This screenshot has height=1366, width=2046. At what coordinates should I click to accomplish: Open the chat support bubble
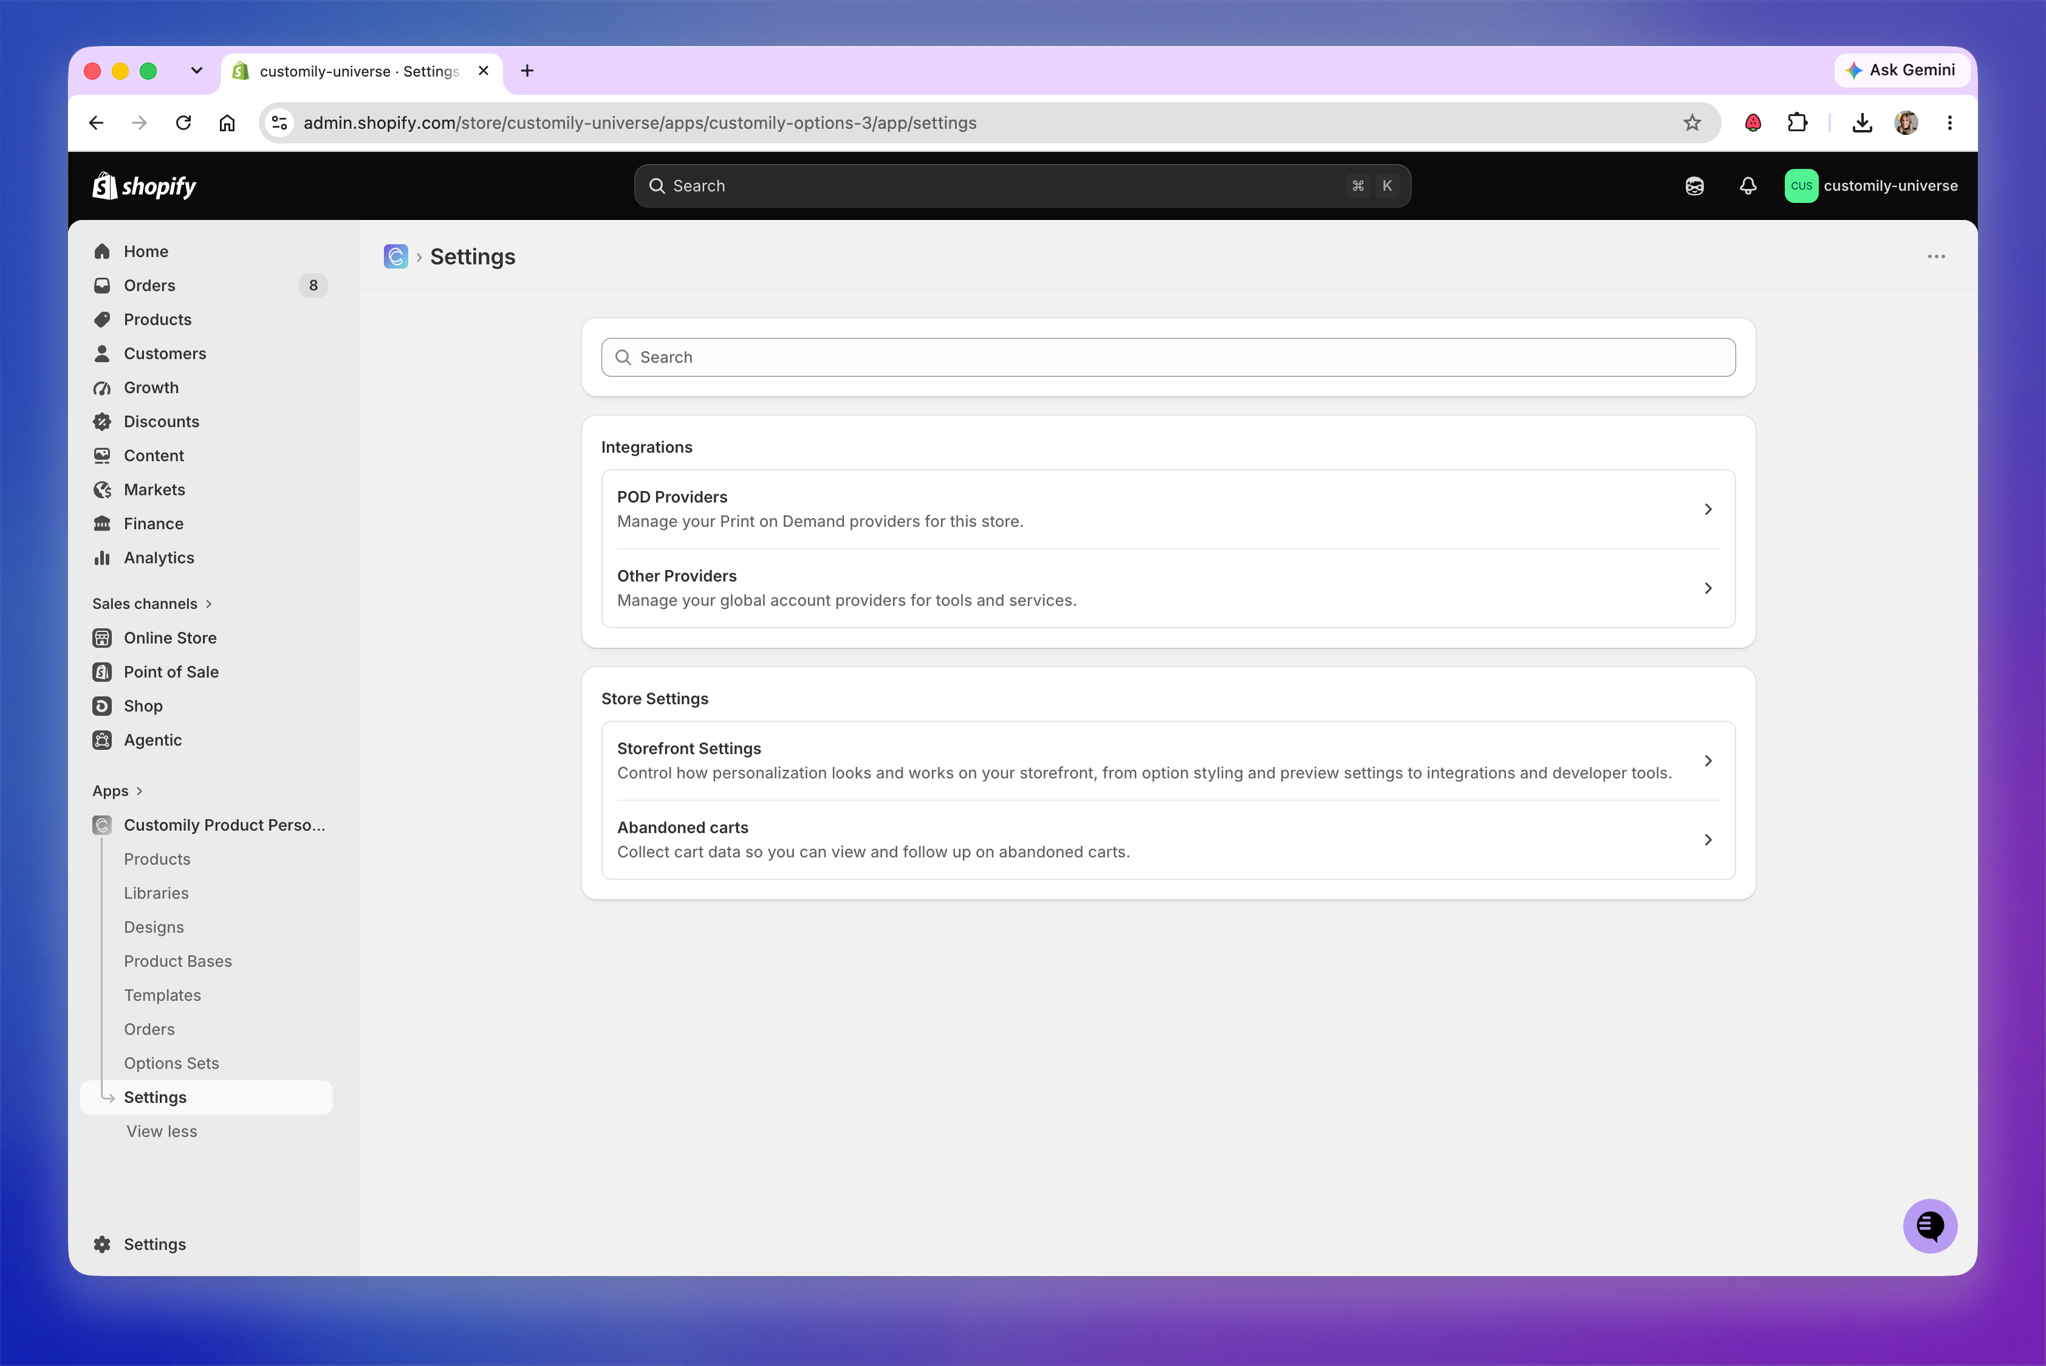pyautogui.click(x=1929, y=1226)
